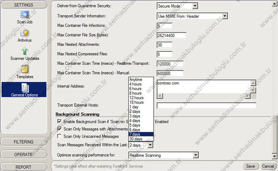This screenshot has width=278, height=171.
Task: Choose 8 hours from the list
Action: (141, 93)
